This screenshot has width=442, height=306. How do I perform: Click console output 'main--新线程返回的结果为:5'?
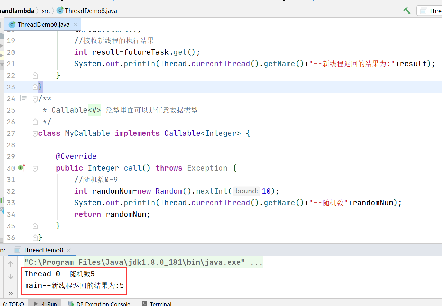(74, 285)
